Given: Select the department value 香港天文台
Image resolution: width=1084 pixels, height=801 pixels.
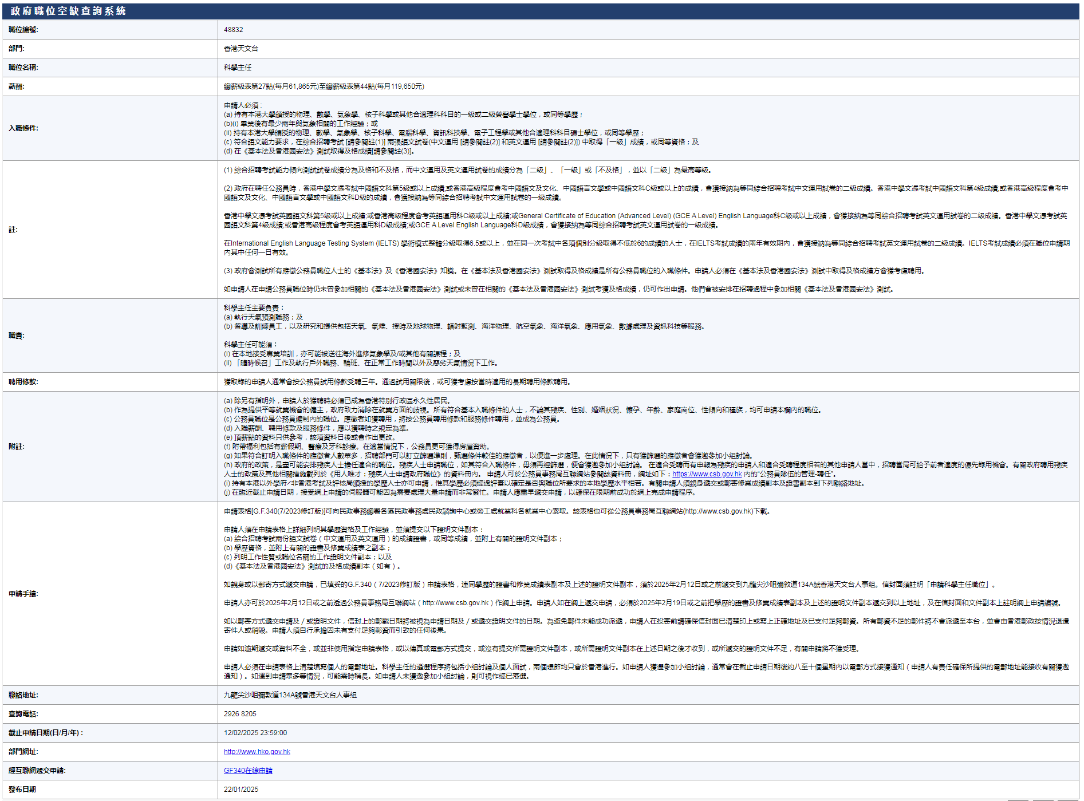Looking at the screenshot, I should click(241, 49).
